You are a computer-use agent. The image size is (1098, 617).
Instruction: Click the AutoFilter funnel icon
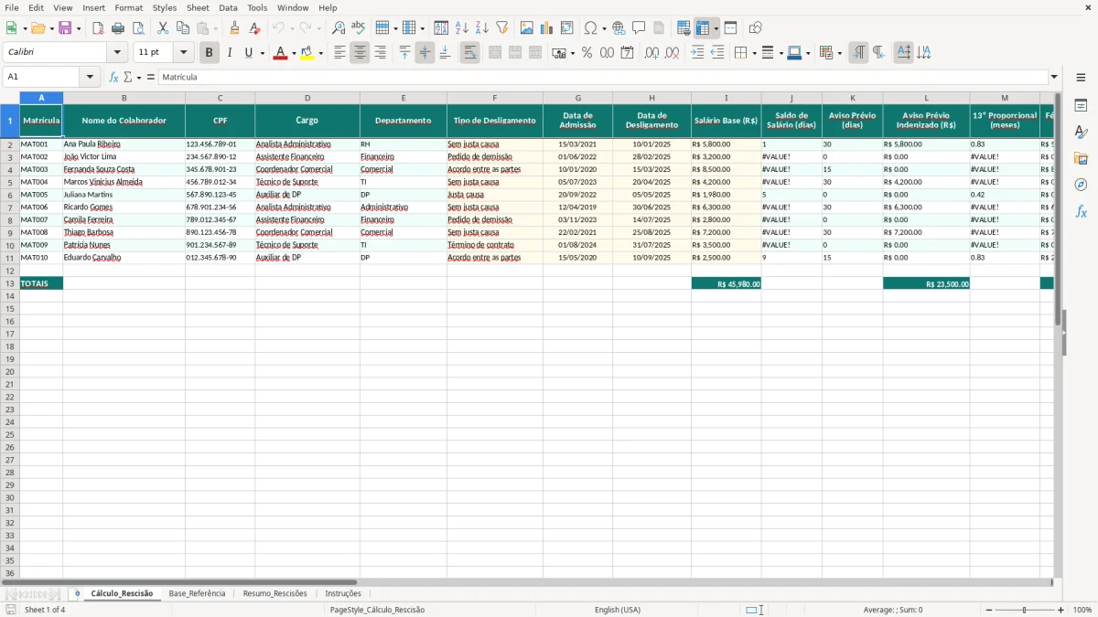click(502, 28)
